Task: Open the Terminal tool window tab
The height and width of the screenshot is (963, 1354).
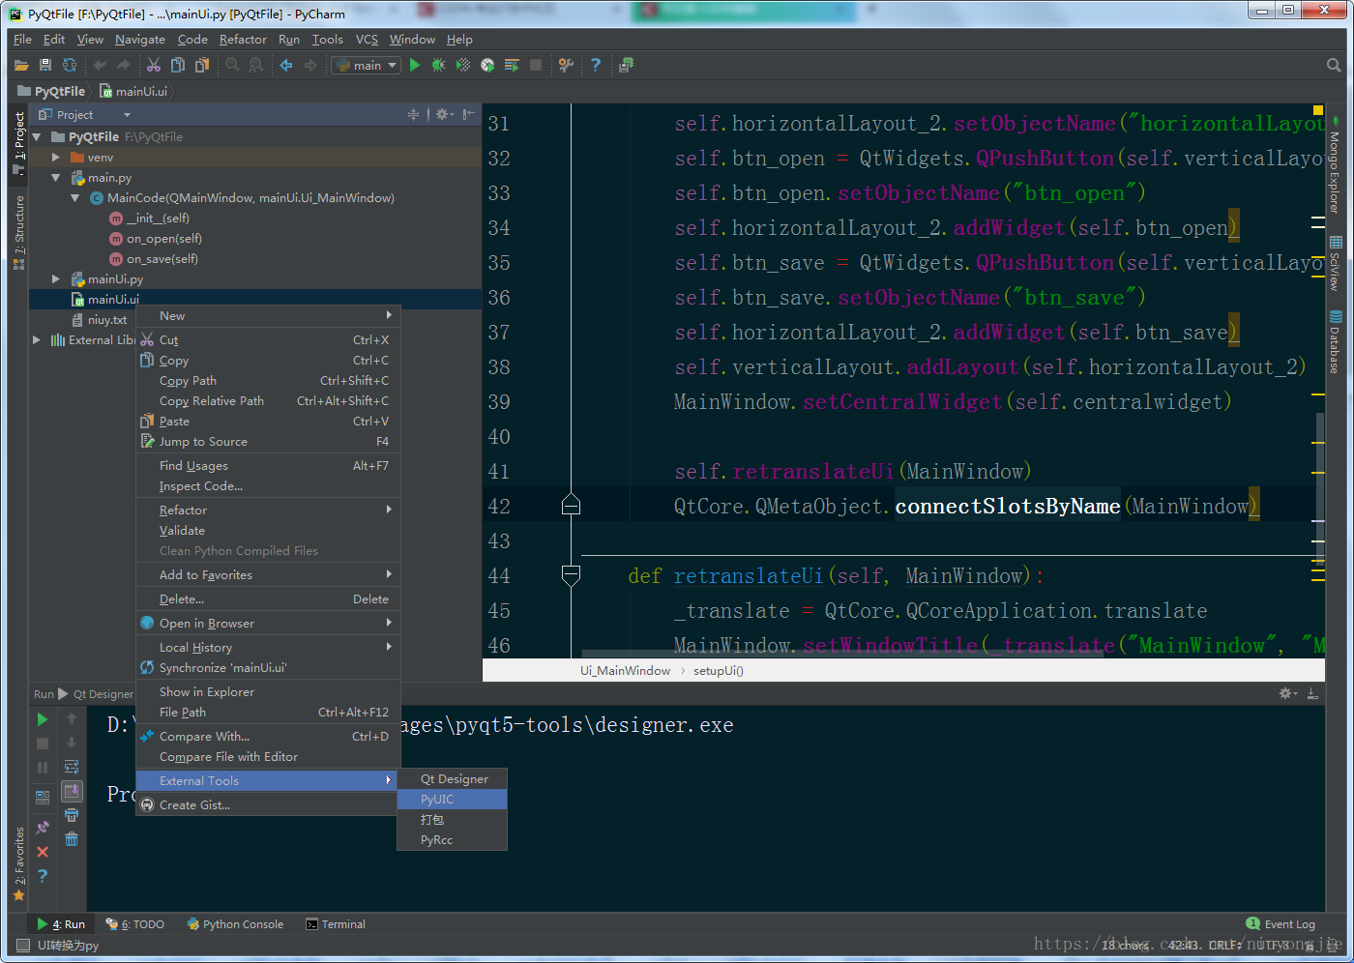Action: pyautogui.click(x=336, y=924)
